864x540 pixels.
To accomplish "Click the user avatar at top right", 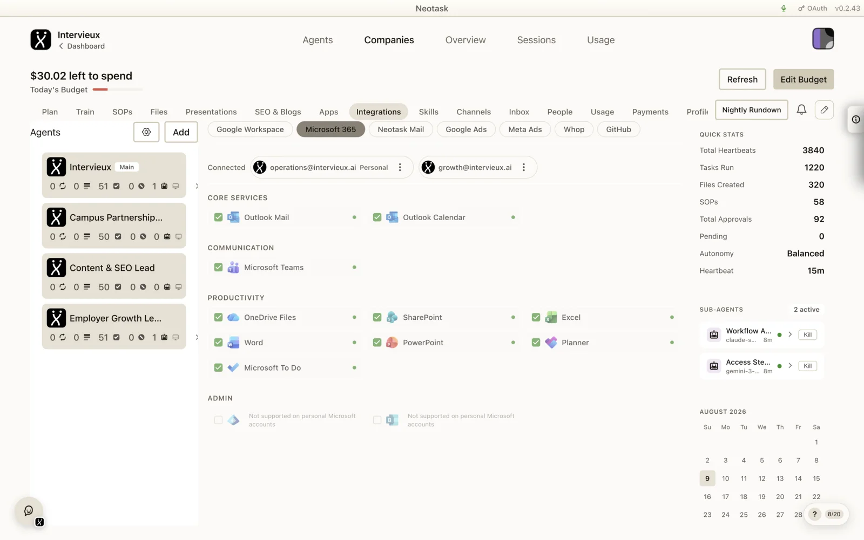I will point(823,39).
